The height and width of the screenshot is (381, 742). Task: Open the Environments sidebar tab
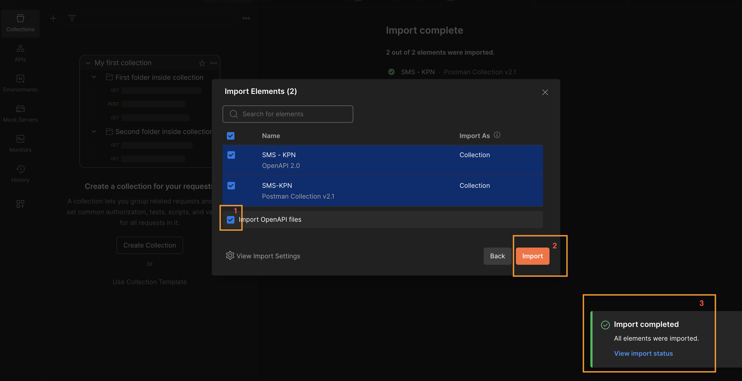tap(20, 84)
